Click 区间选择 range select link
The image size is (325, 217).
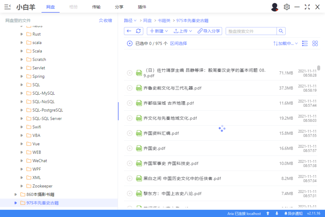178,43
